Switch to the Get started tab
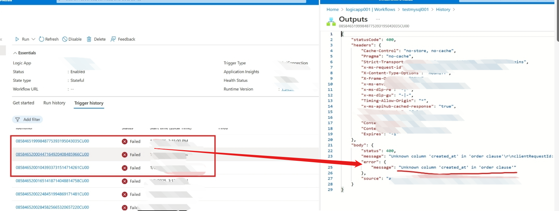The image size is (559, 211). (23, 103)
